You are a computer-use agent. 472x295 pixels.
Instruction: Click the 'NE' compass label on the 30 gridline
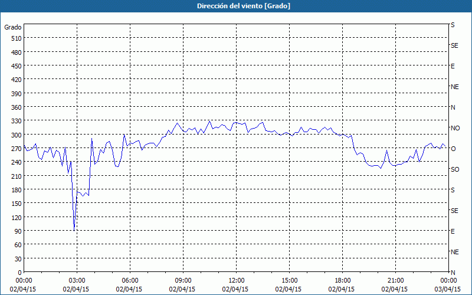click(454, 252)
